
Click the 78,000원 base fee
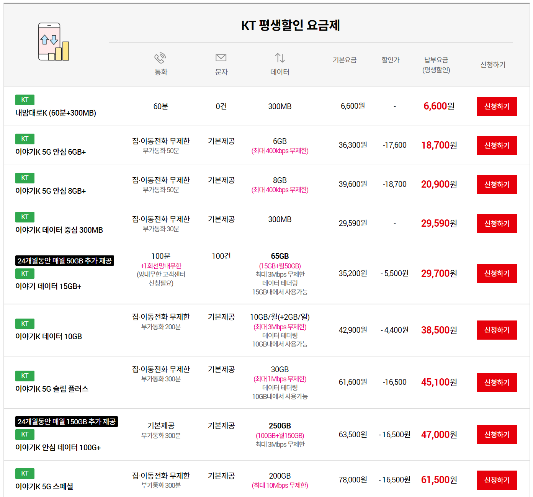pyautogui.click(x=353, y=480)
